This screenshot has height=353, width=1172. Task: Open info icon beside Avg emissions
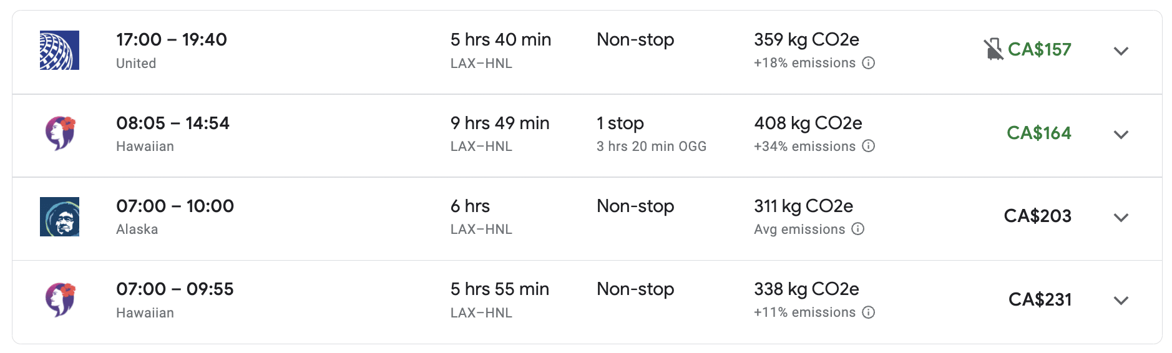(x=858, y=229)
